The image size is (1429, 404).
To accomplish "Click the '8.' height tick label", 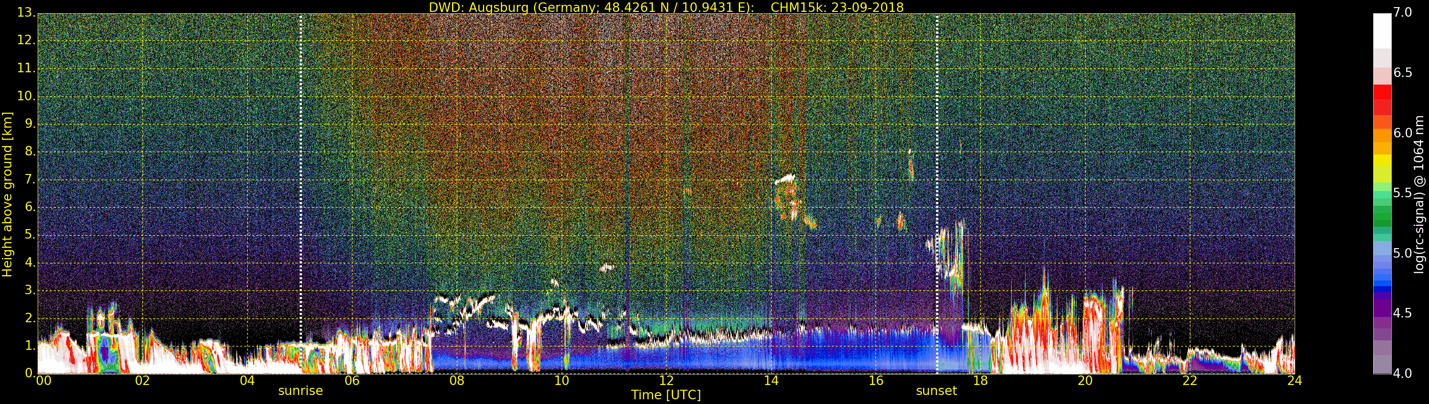I will pos(30,151).
